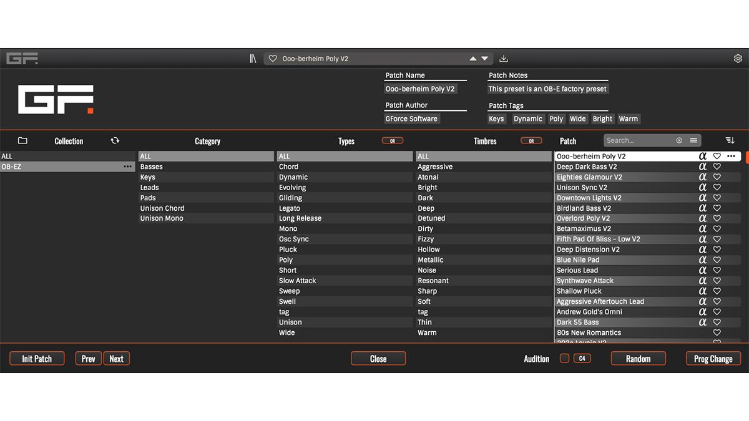
Task: Change the C4 audition note
Action: [582, 359]
